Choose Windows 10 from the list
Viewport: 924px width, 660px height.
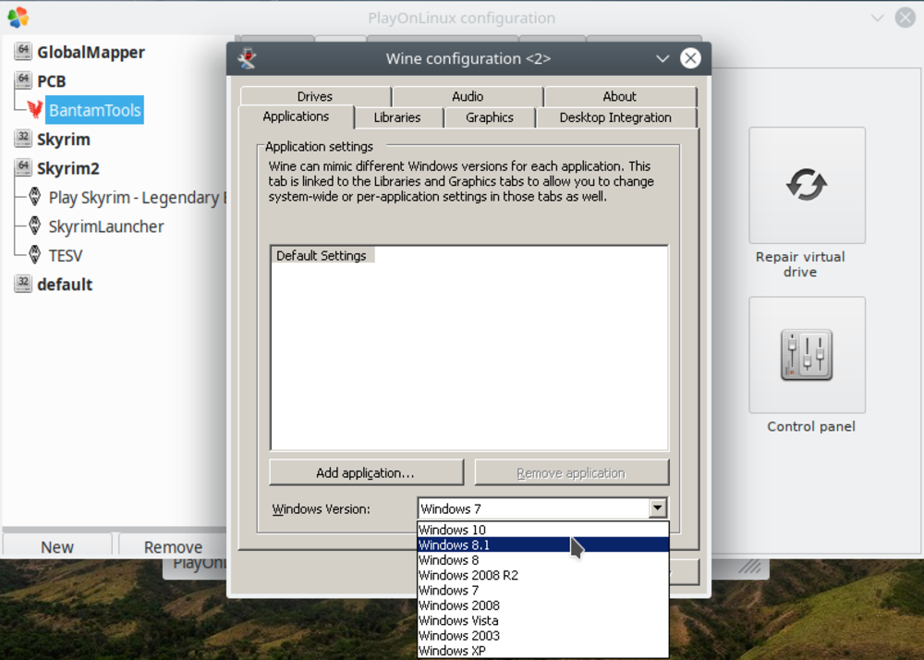tap(542, 530)
